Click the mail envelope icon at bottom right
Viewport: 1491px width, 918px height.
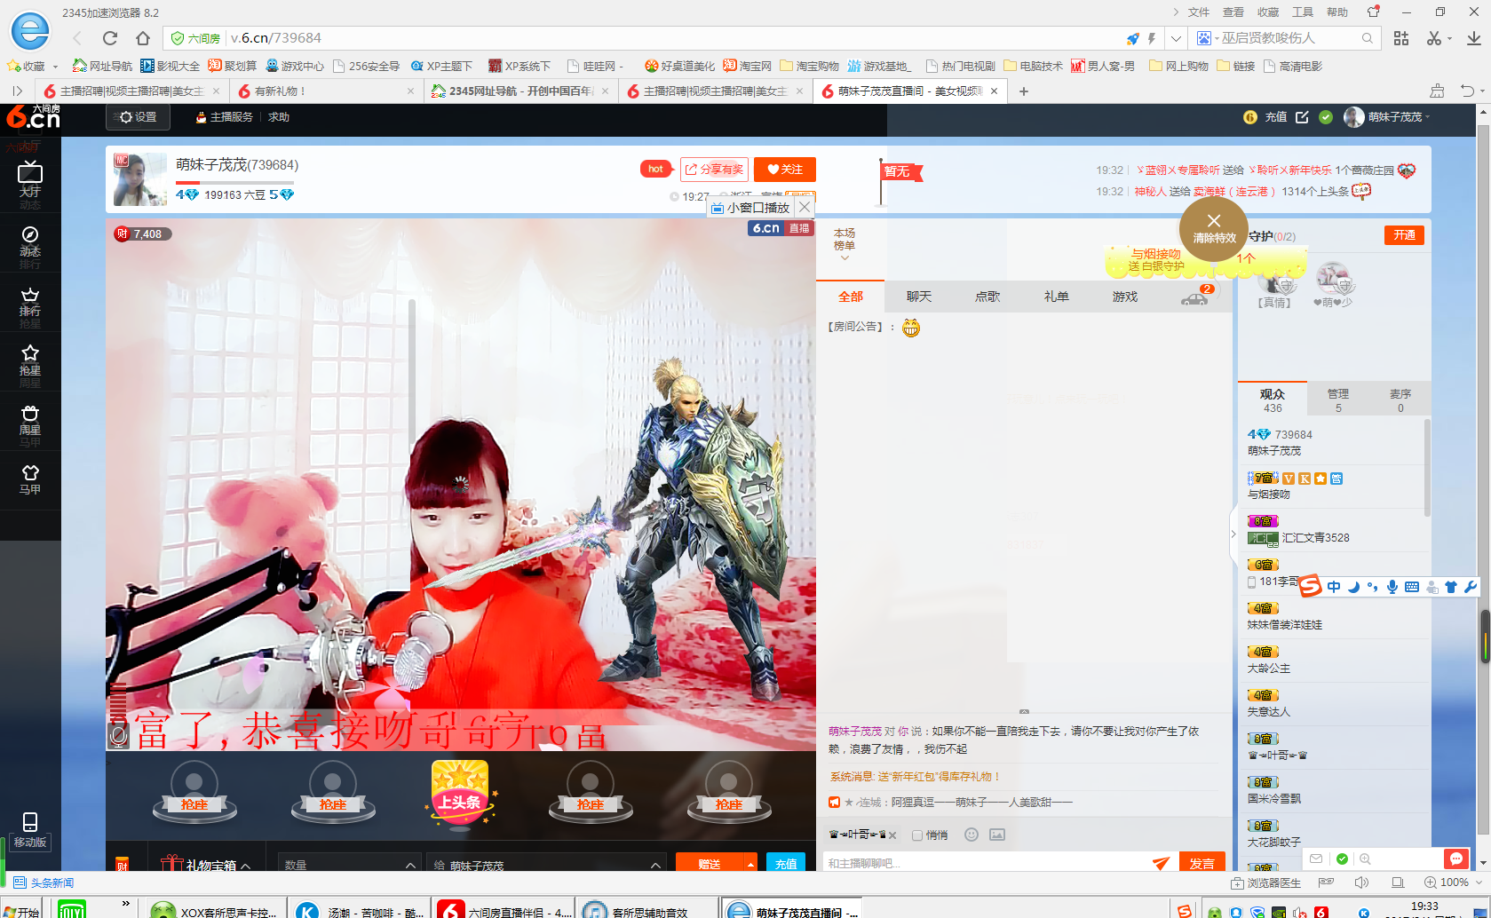point(1316,859)
